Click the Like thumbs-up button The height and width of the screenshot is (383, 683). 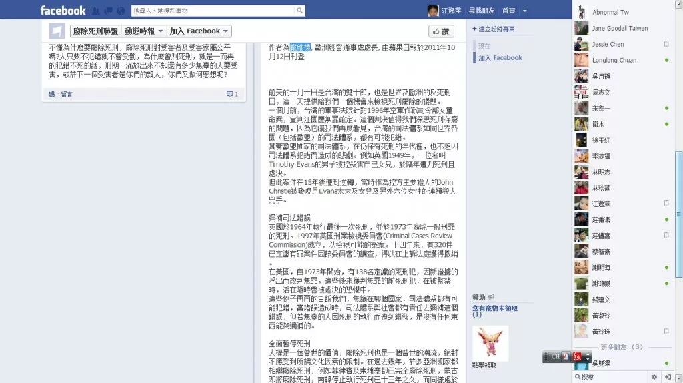(x=441, y=31)
